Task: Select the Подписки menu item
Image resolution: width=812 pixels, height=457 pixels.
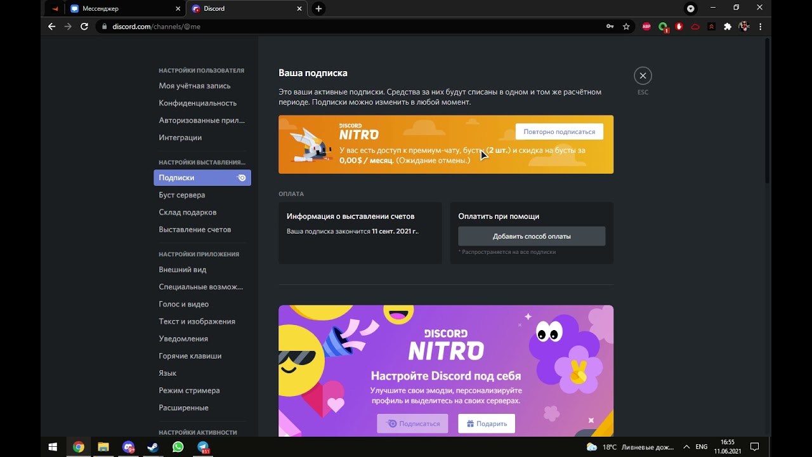Action: [202, 178]
